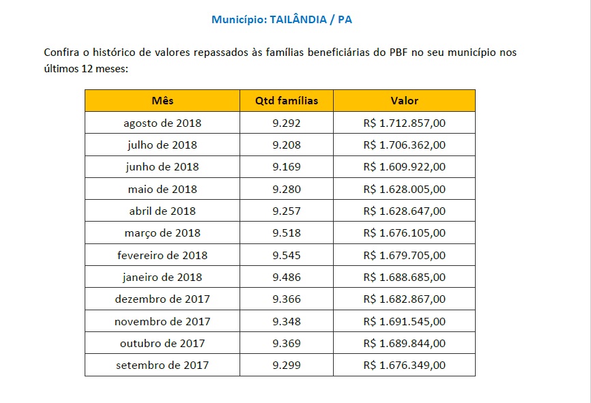Viewport: 591px width, 403px height.
Task: Select the 'agosto de 2018' cell
Action: tap(162, 123)
